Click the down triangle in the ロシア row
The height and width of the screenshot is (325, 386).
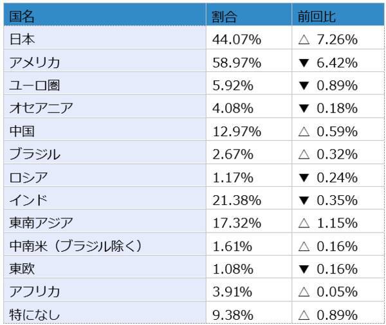(x=304, y=177)
